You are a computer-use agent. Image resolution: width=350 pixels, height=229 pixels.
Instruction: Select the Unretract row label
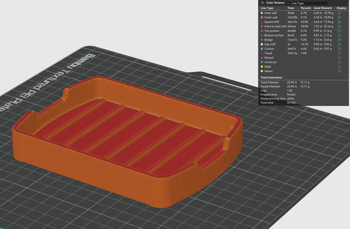point(270,62)
